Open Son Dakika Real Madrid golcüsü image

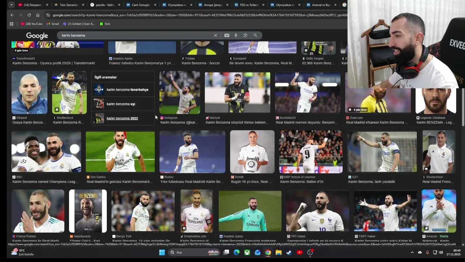point(120,152)
